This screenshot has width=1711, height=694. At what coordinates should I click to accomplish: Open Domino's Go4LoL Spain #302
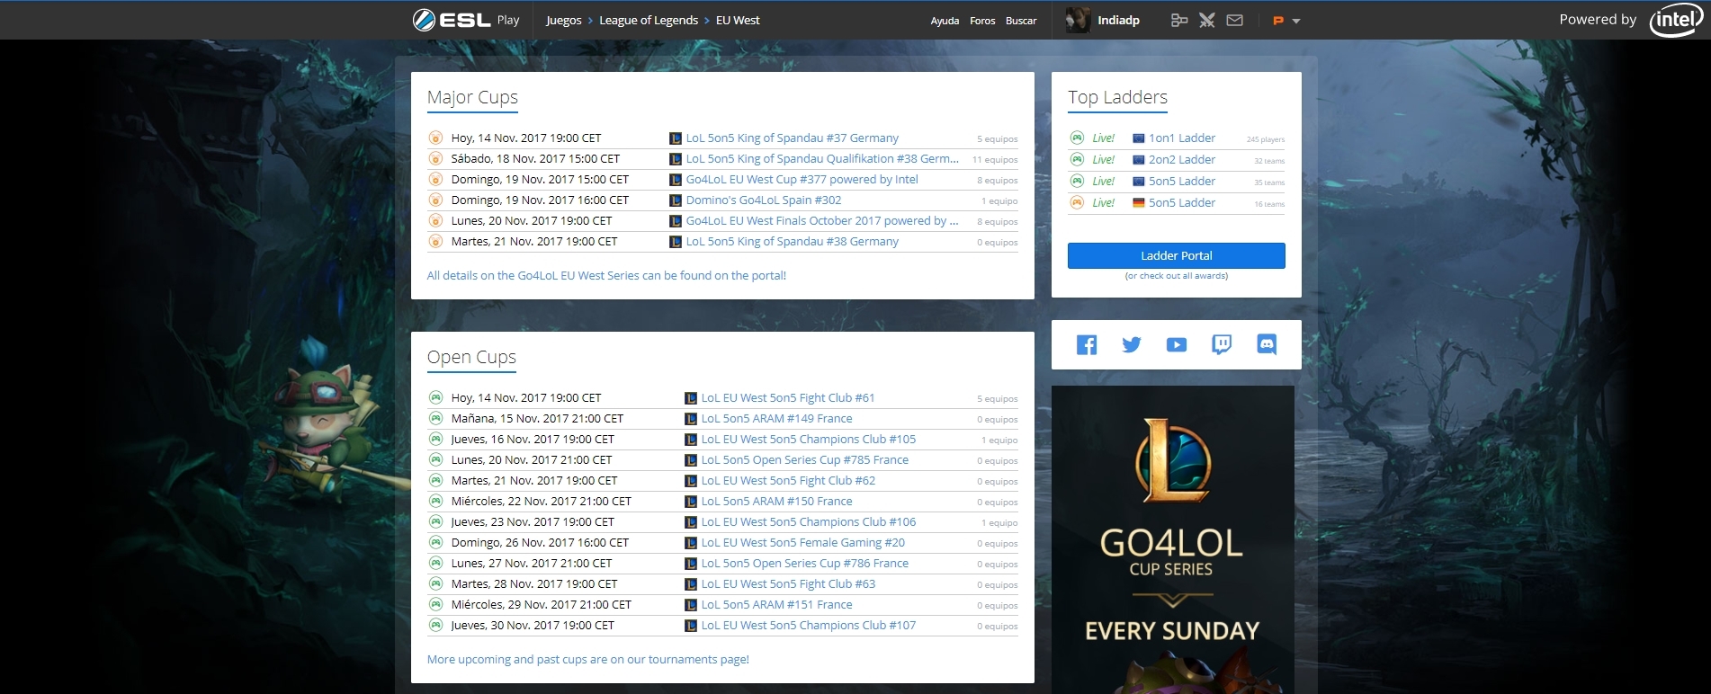click(764, 200)
